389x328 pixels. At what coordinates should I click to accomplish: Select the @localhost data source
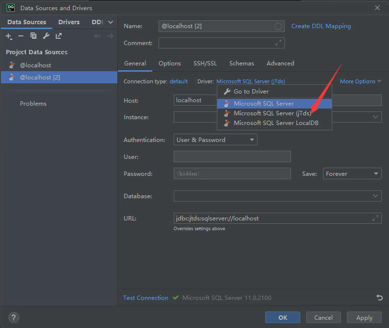point(59,65)
